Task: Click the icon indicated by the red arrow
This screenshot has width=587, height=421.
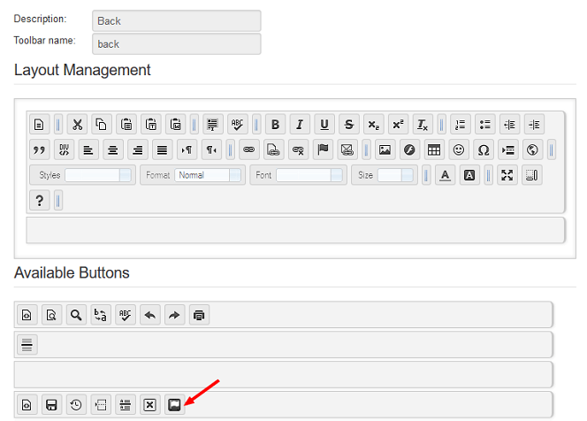Action: pyautogui.click(x=175, y=405)
